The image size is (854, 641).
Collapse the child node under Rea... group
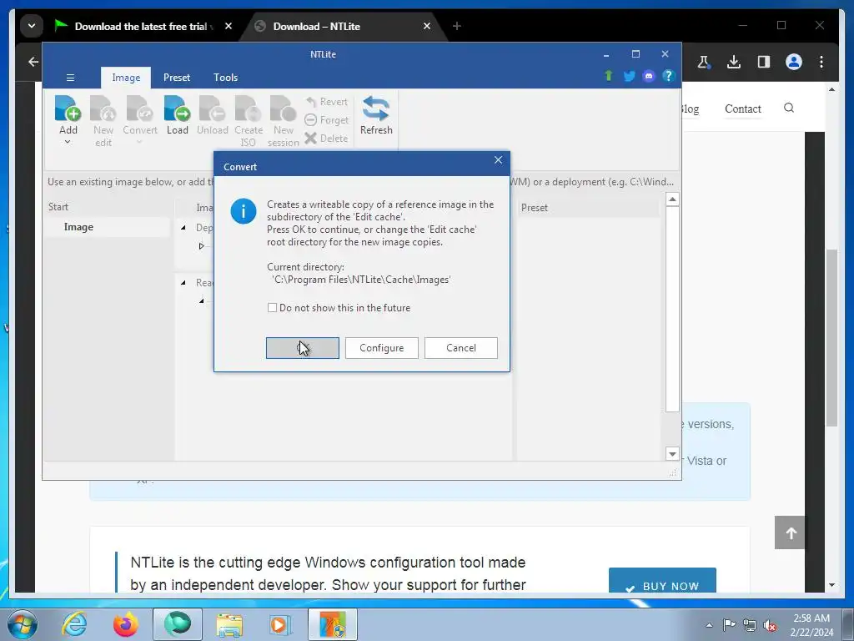[x=202, y=300]
